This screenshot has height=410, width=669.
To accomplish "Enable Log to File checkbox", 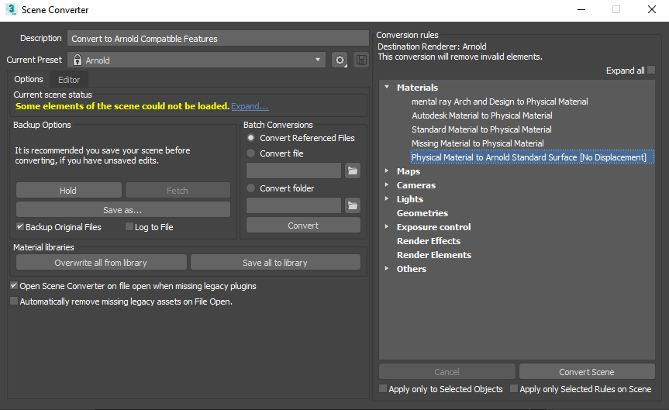I will click(x=129, y=227).
